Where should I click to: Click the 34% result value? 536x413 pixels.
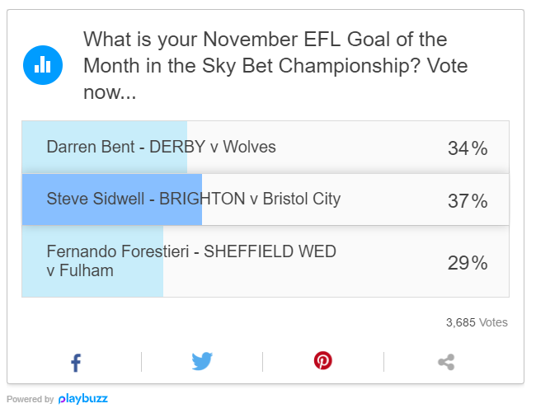click(468, 148)
